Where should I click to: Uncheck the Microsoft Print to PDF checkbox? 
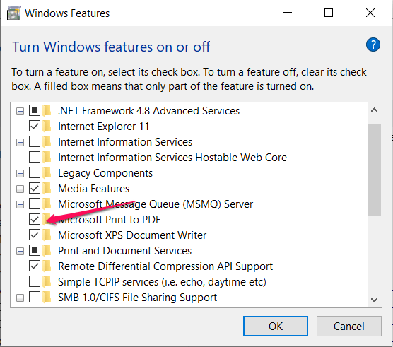(x=35, y=220)
